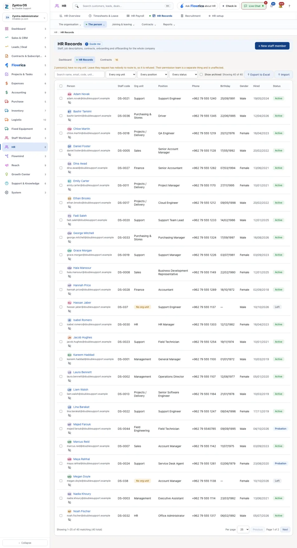
Task: Open the Accounting module icon
Action: pos(6,92)
